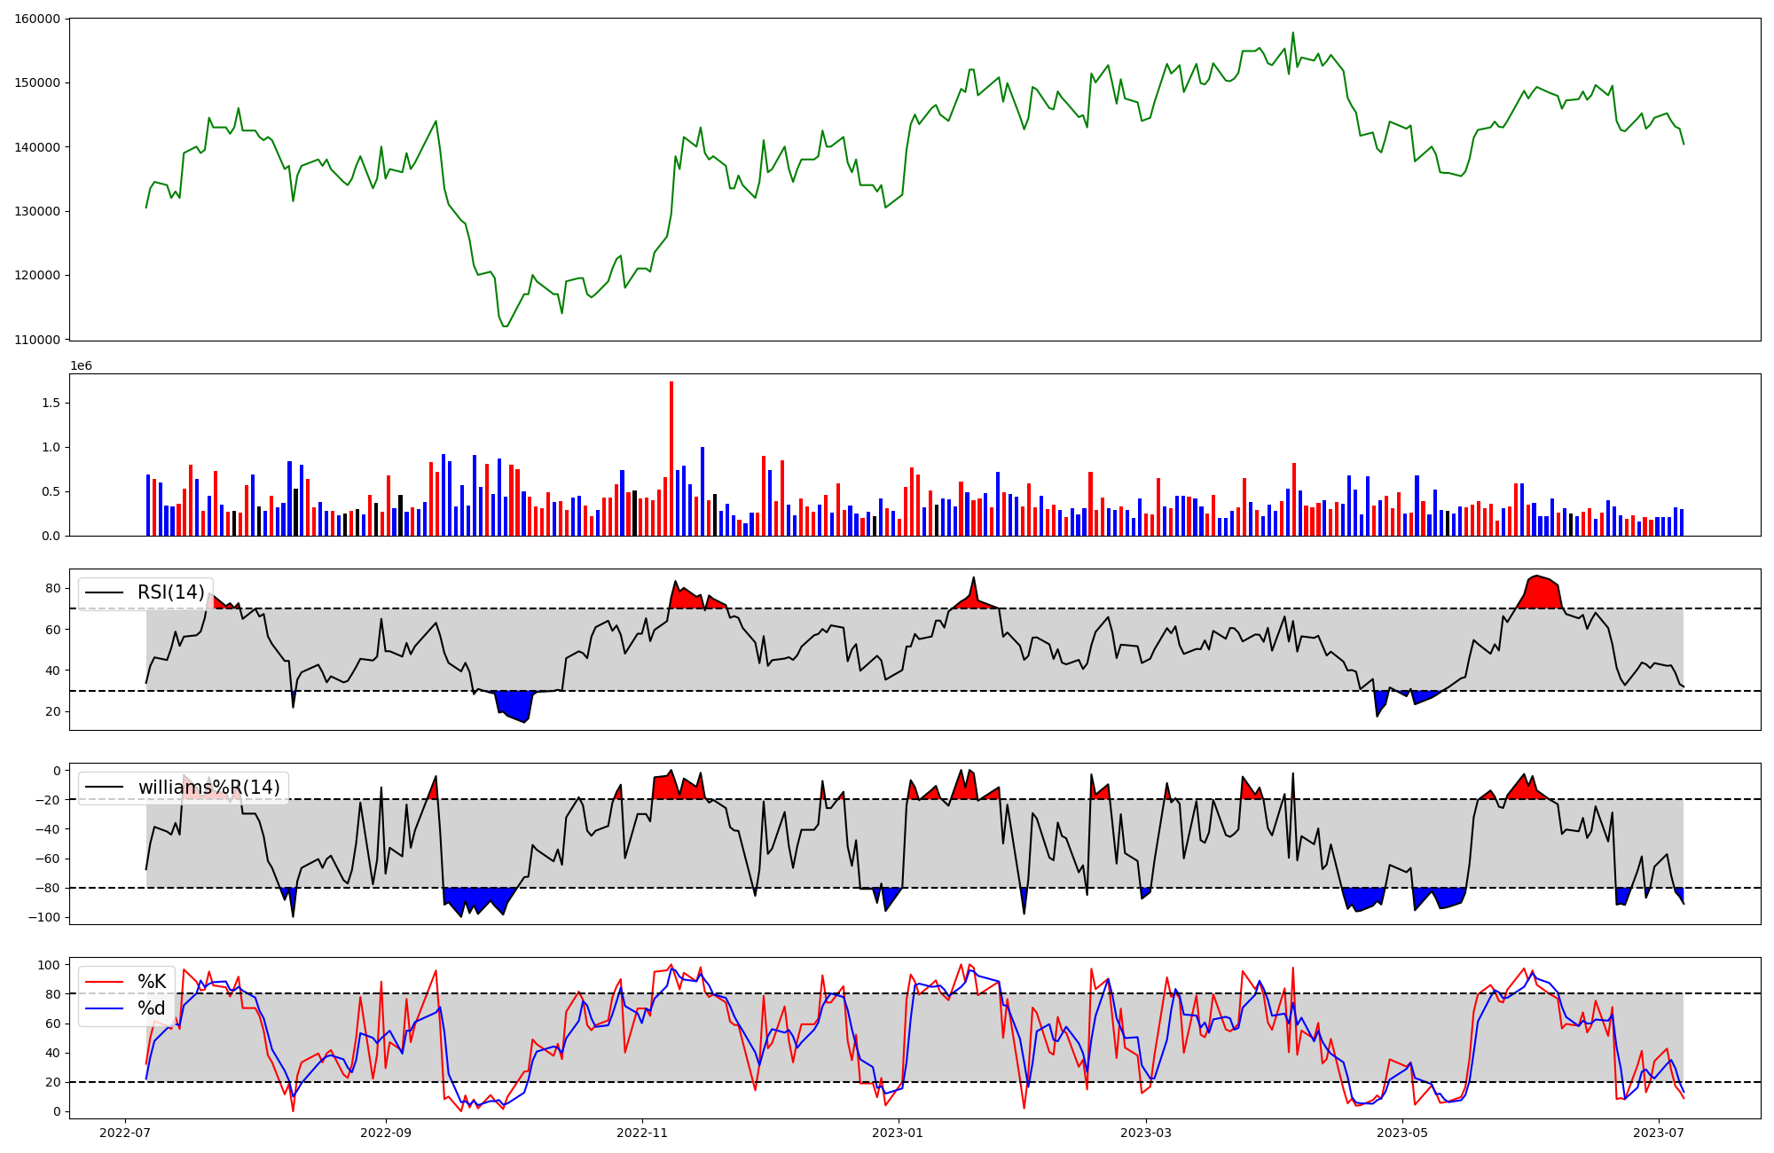Click the 1.5 volume axis tick label
1774x1153 pixels.
pos(50,403)
